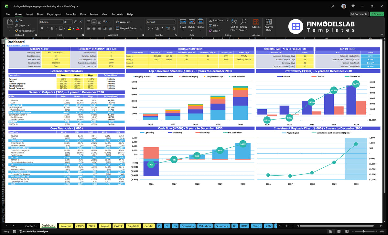This screenshot has height=235, width=388.
Task: Click the green Share button
Action: point(377,14)
